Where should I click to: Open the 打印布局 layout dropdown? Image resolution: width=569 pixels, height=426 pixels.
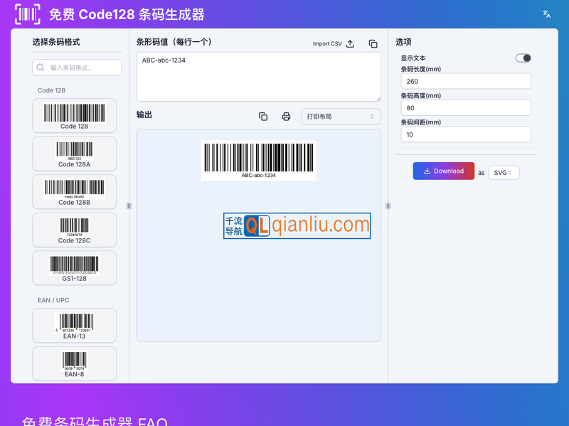point(340,116)
